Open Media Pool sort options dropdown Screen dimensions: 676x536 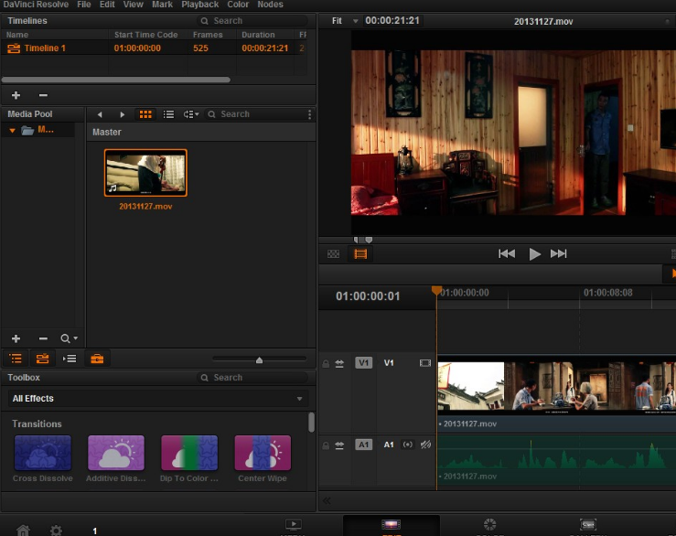point(191,114)
